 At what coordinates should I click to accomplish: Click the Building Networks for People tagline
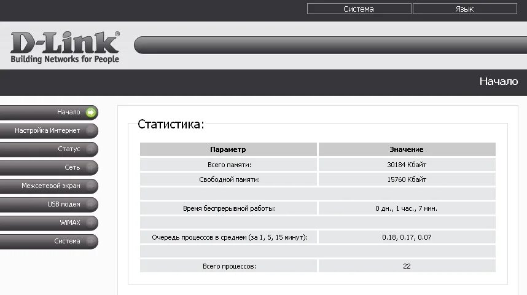[x=65, y=59]
